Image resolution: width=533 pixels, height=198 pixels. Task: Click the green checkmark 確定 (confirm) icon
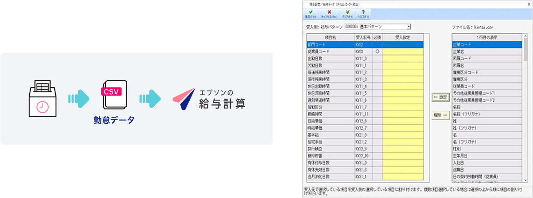click(310, 13)
